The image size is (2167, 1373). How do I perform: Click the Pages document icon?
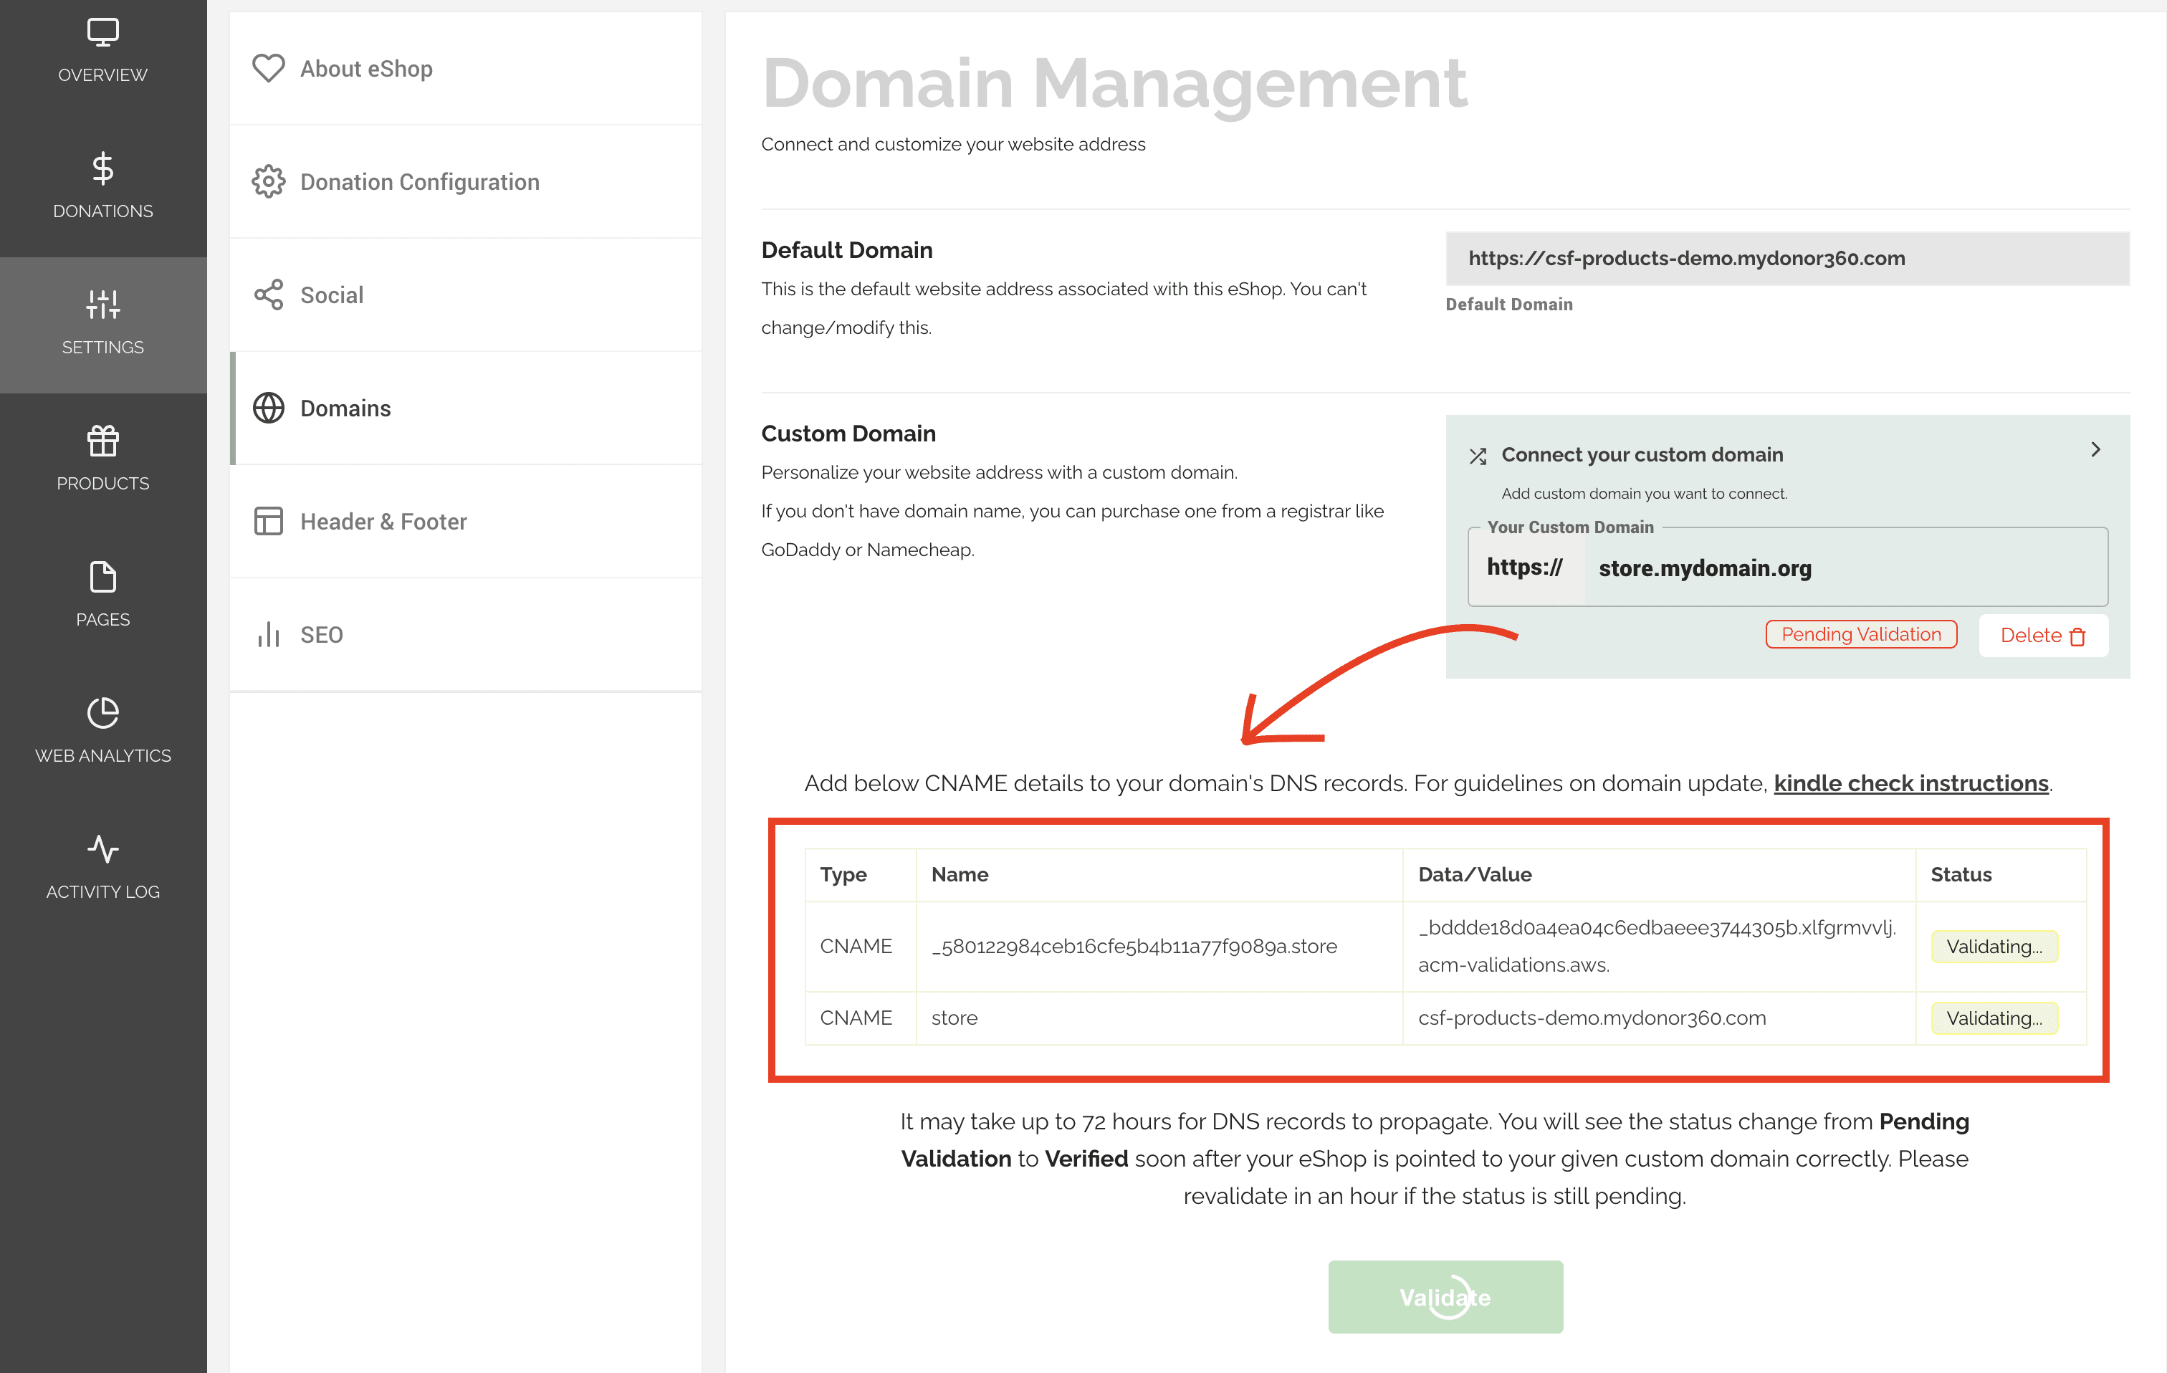pyautogui.click(x=102, y=577)
